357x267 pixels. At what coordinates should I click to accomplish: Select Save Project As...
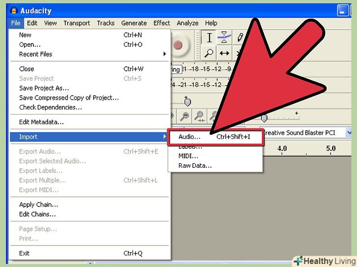coord(90,88)
